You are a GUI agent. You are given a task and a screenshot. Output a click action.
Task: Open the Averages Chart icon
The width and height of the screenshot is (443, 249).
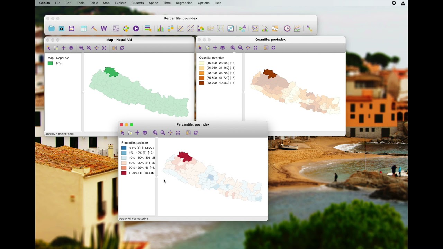pos(297,29)
